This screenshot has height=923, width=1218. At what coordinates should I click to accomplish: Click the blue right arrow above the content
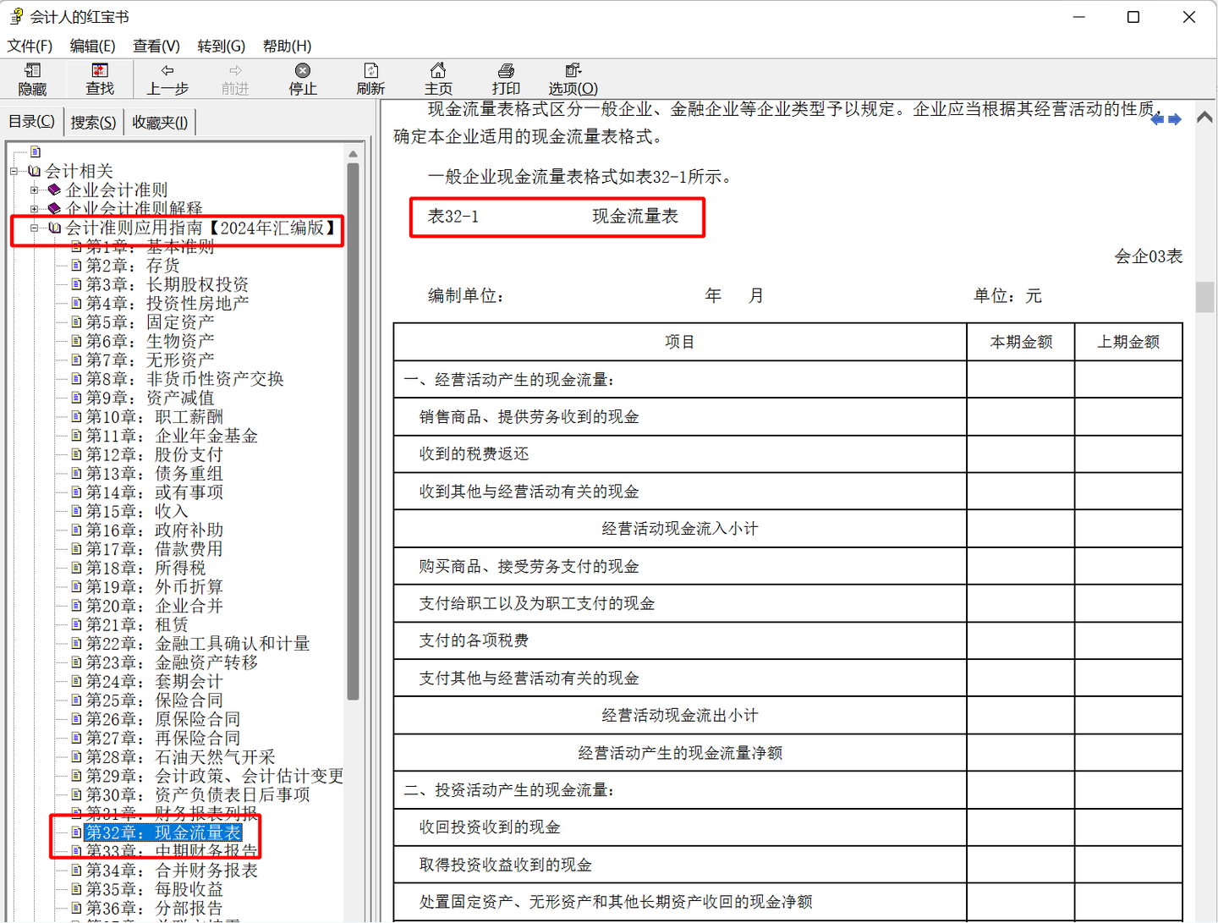tap(1174, 119)
